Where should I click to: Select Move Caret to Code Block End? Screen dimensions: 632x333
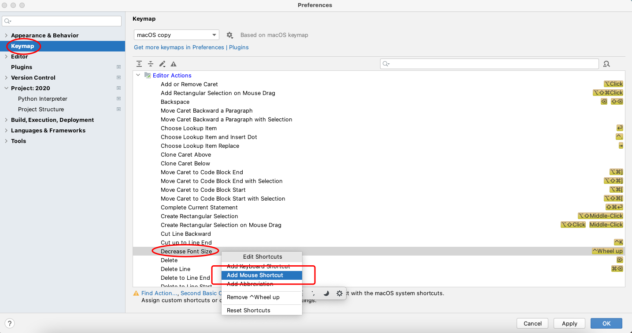[379, 172]
